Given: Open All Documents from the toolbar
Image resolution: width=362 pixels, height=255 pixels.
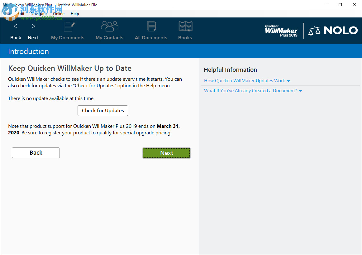Looking at the screenshot, I should coord(151,31).
